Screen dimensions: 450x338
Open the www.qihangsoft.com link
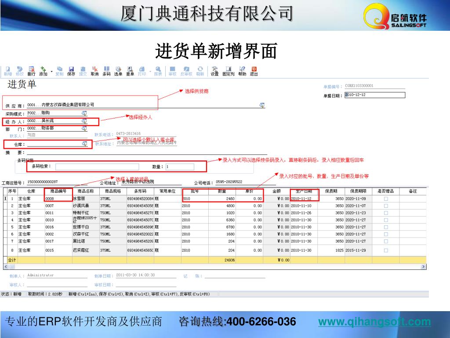pos(374,322)
